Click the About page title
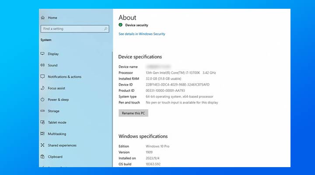 (127, 17)
